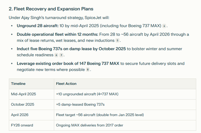Image resolution: width=201 pixels, height=133 pixels.
Task: Open citation badge 7 next to badge 6
Action: 61,55
